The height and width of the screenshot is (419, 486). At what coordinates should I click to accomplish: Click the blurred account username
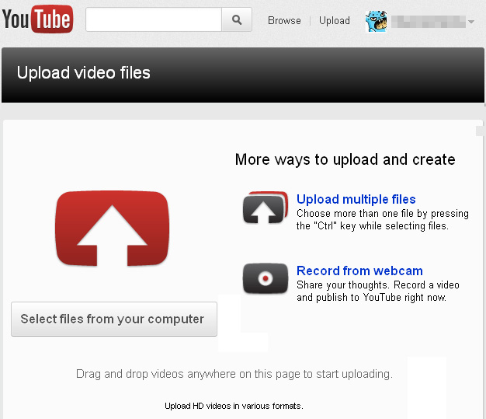point(429,22)
